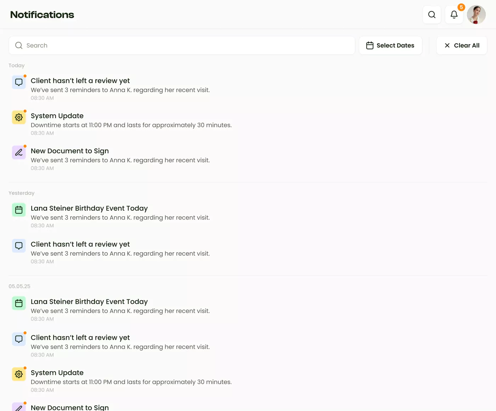496x411 pixels.
Task: Open the chat bubble icon on review notification
Action: pyautogui.click(x=19, y=82)
